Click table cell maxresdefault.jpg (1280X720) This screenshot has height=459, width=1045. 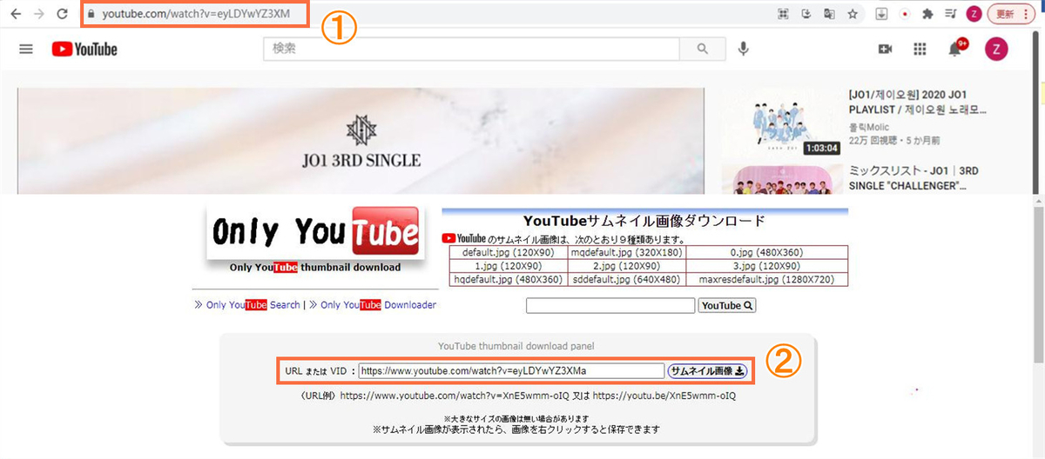pyautogui.click(x=767, y=280)
